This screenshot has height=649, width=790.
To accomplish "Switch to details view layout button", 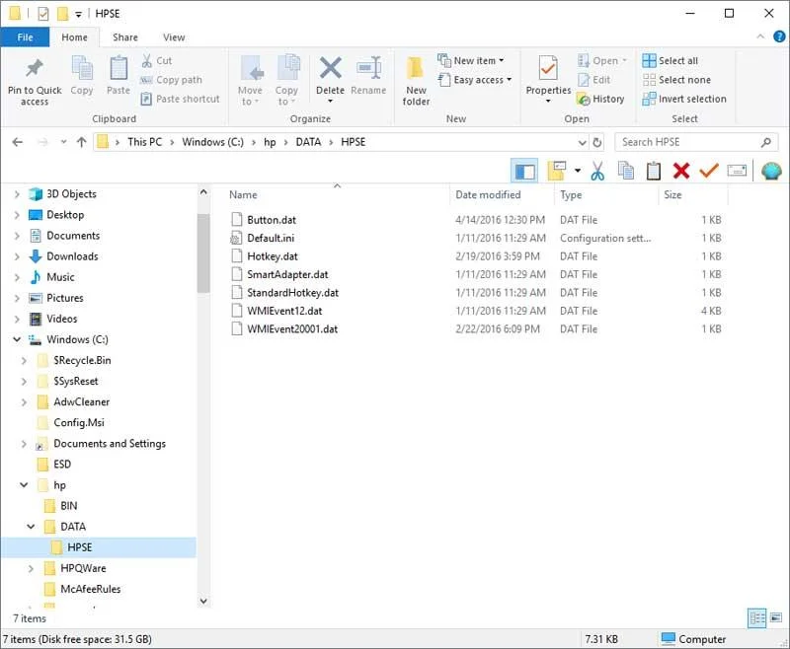I will click(x=757, y=617).
